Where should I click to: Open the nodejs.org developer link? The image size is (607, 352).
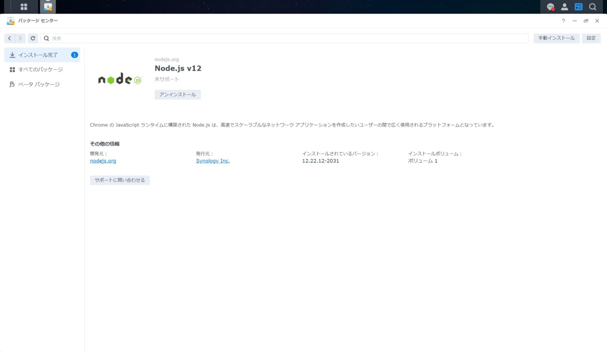point(103,161)
